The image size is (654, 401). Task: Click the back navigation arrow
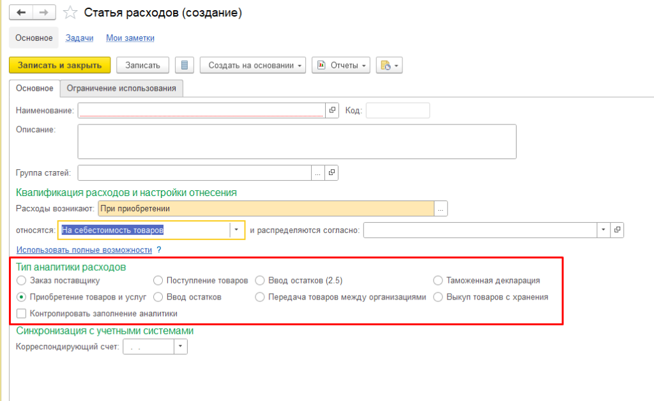click(20, 13)
